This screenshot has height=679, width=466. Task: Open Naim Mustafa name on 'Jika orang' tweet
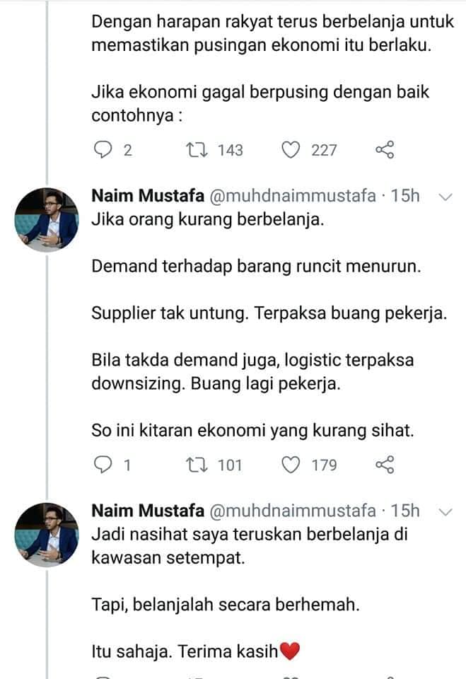pos(148,196)
